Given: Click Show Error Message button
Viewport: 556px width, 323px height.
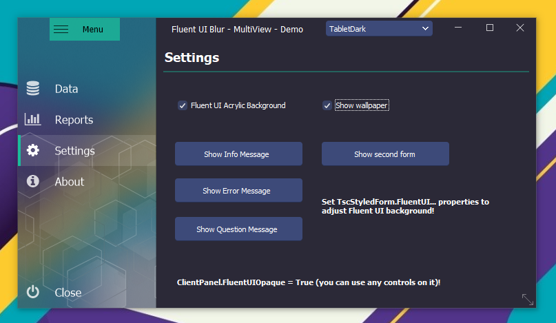Looking at the screenshot, I should click(x=238, y=190).
